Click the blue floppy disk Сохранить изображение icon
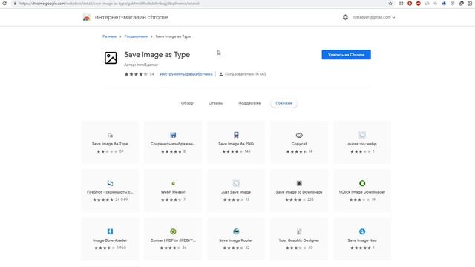 [x=173, y=135]
